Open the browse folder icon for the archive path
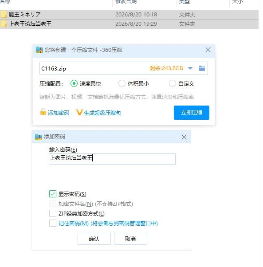 [202, 68]
